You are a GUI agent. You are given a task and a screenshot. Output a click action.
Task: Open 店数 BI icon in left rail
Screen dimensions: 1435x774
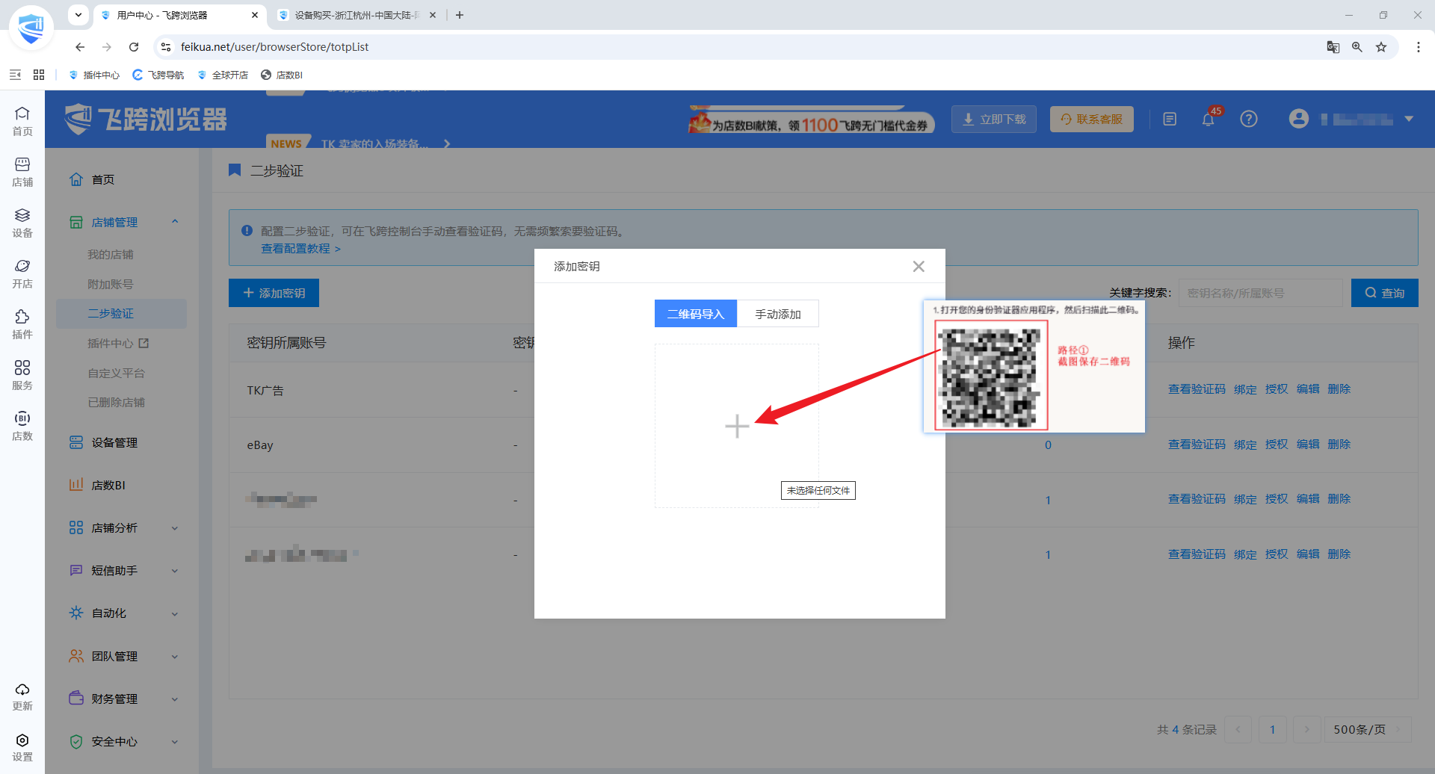pyautogui.click(x=22, y=426)
